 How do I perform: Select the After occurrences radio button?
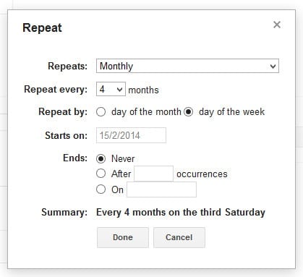pyautogui.click(x=101, y=174)
